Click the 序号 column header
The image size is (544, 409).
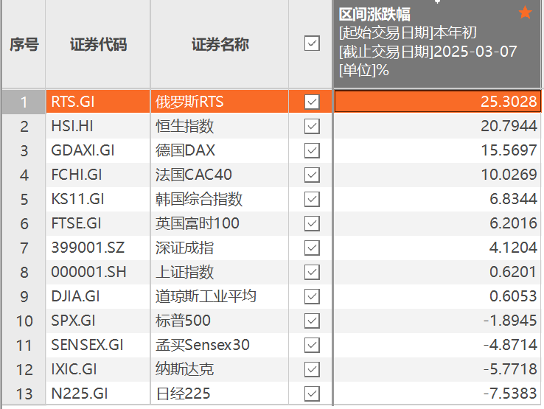(x=24, y=44)
